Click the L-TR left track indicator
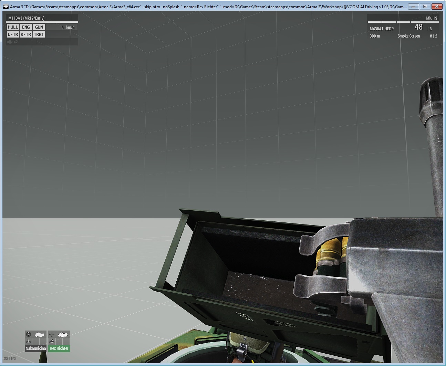 [13, 34]
